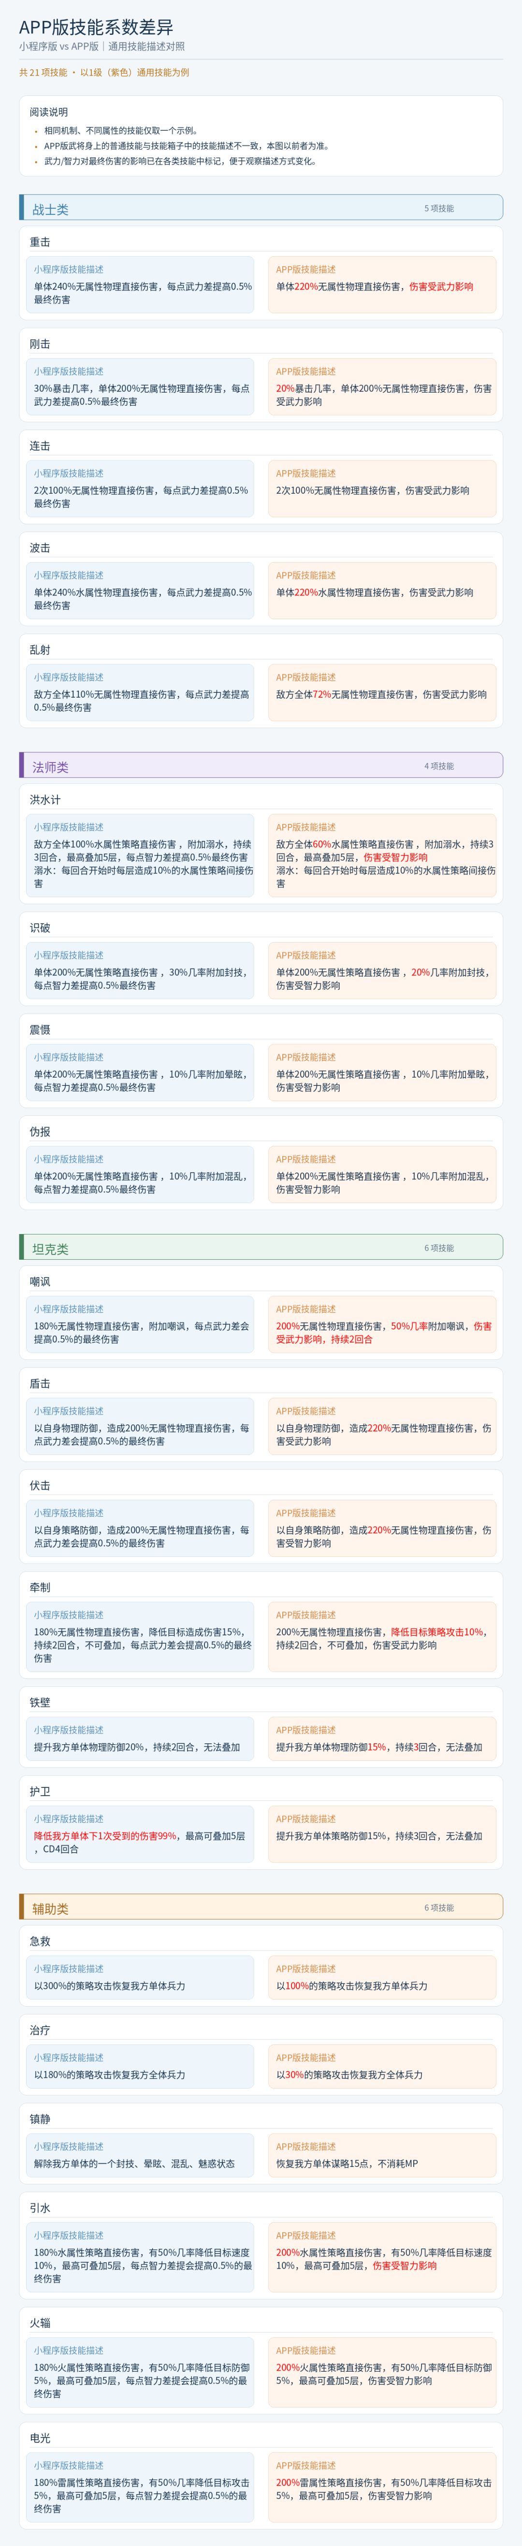This screenshot has width=522, height=2546.
Task: Click the '5 项技能' count badge
Action: coord(439,209)
